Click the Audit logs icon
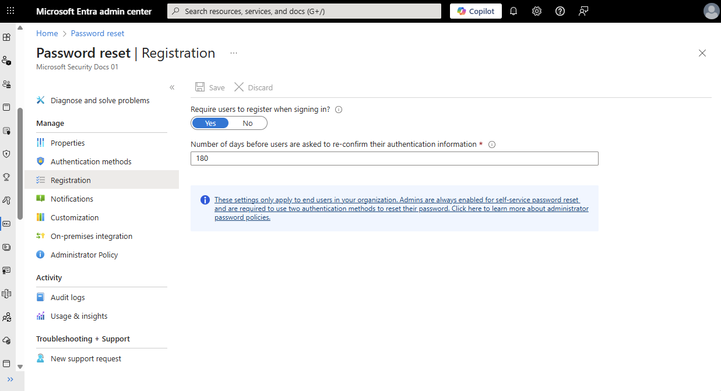Image resolution: width=721 pixels, height=391 pixels. [41, 297]
